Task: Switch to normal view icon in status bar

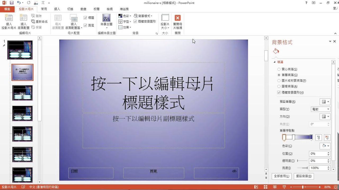Action: [256, 187]
